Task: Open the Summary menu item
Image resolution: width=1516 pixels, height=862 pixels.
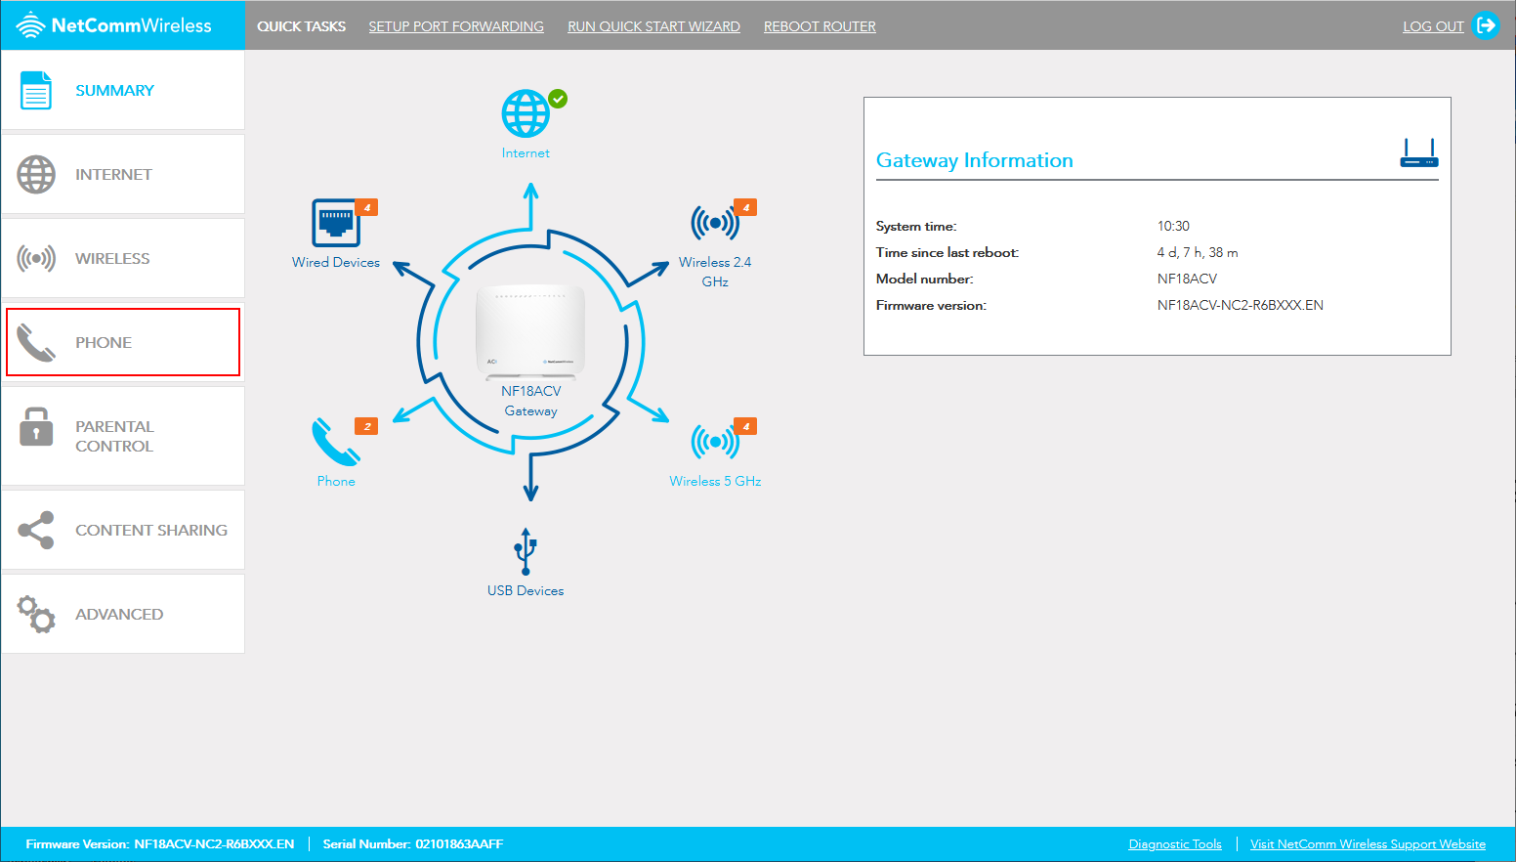Action: pyautogui.click(x=123, y=90)
